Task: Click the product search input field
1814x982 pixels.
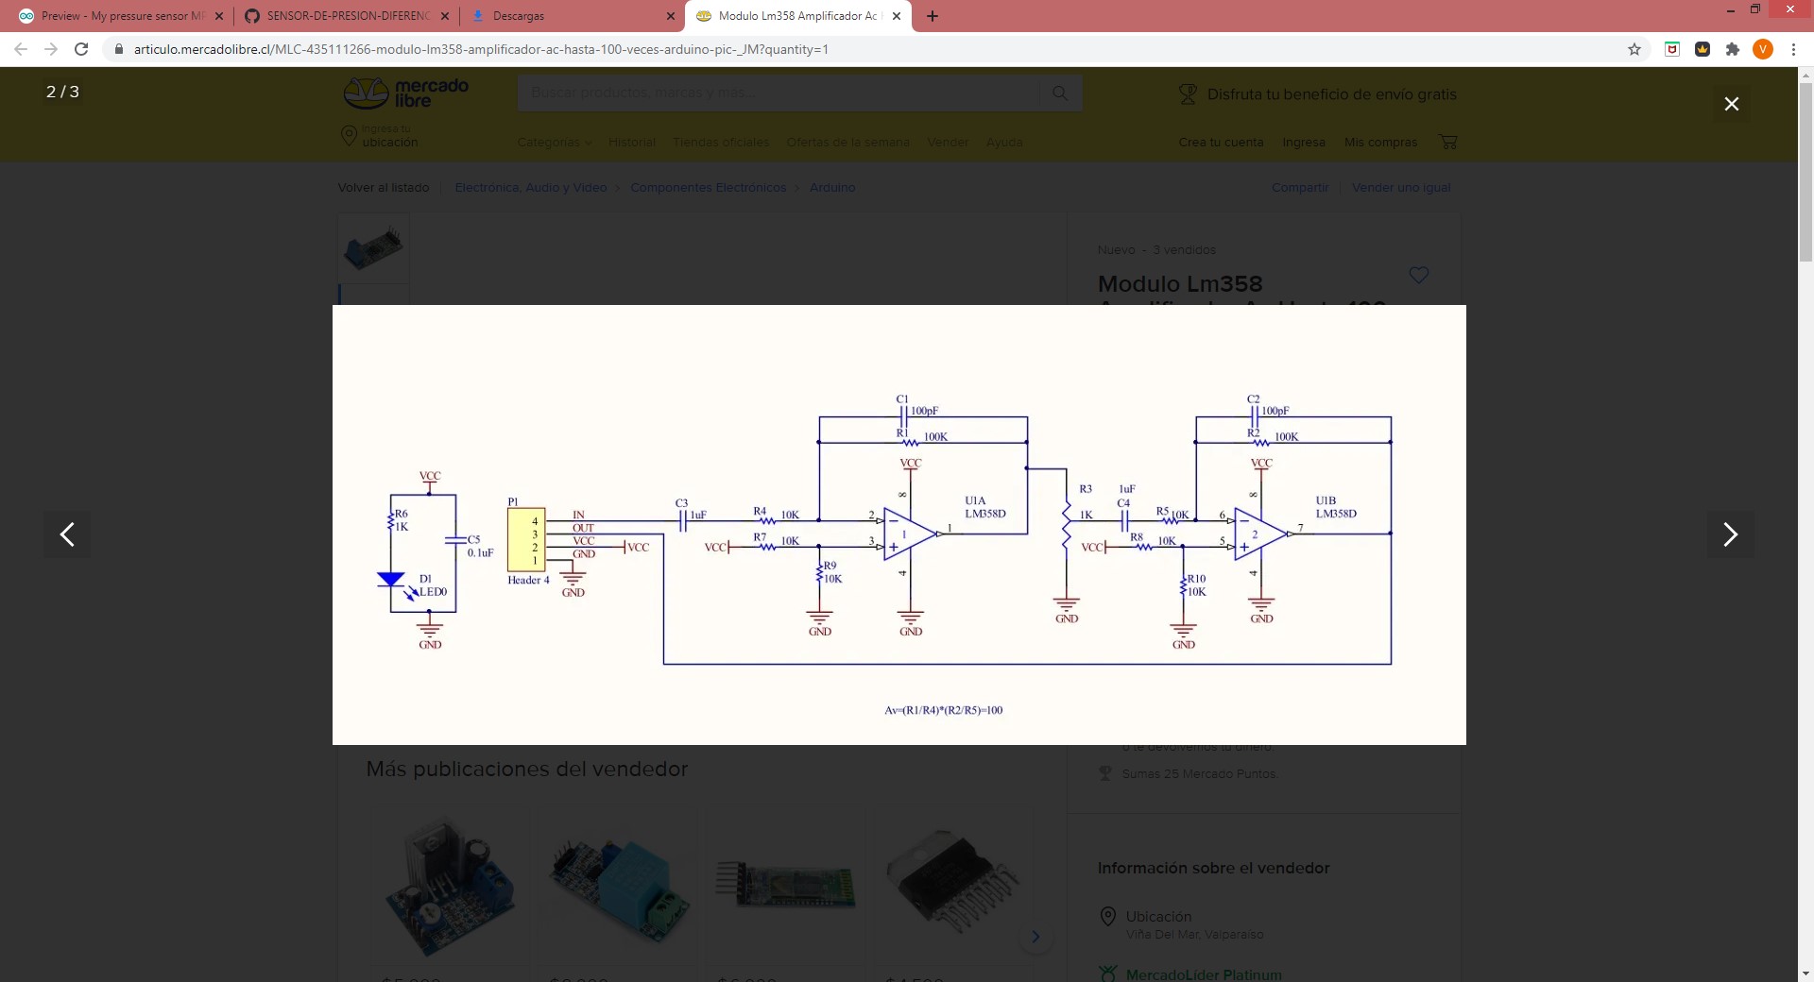Action: point(784,93)
